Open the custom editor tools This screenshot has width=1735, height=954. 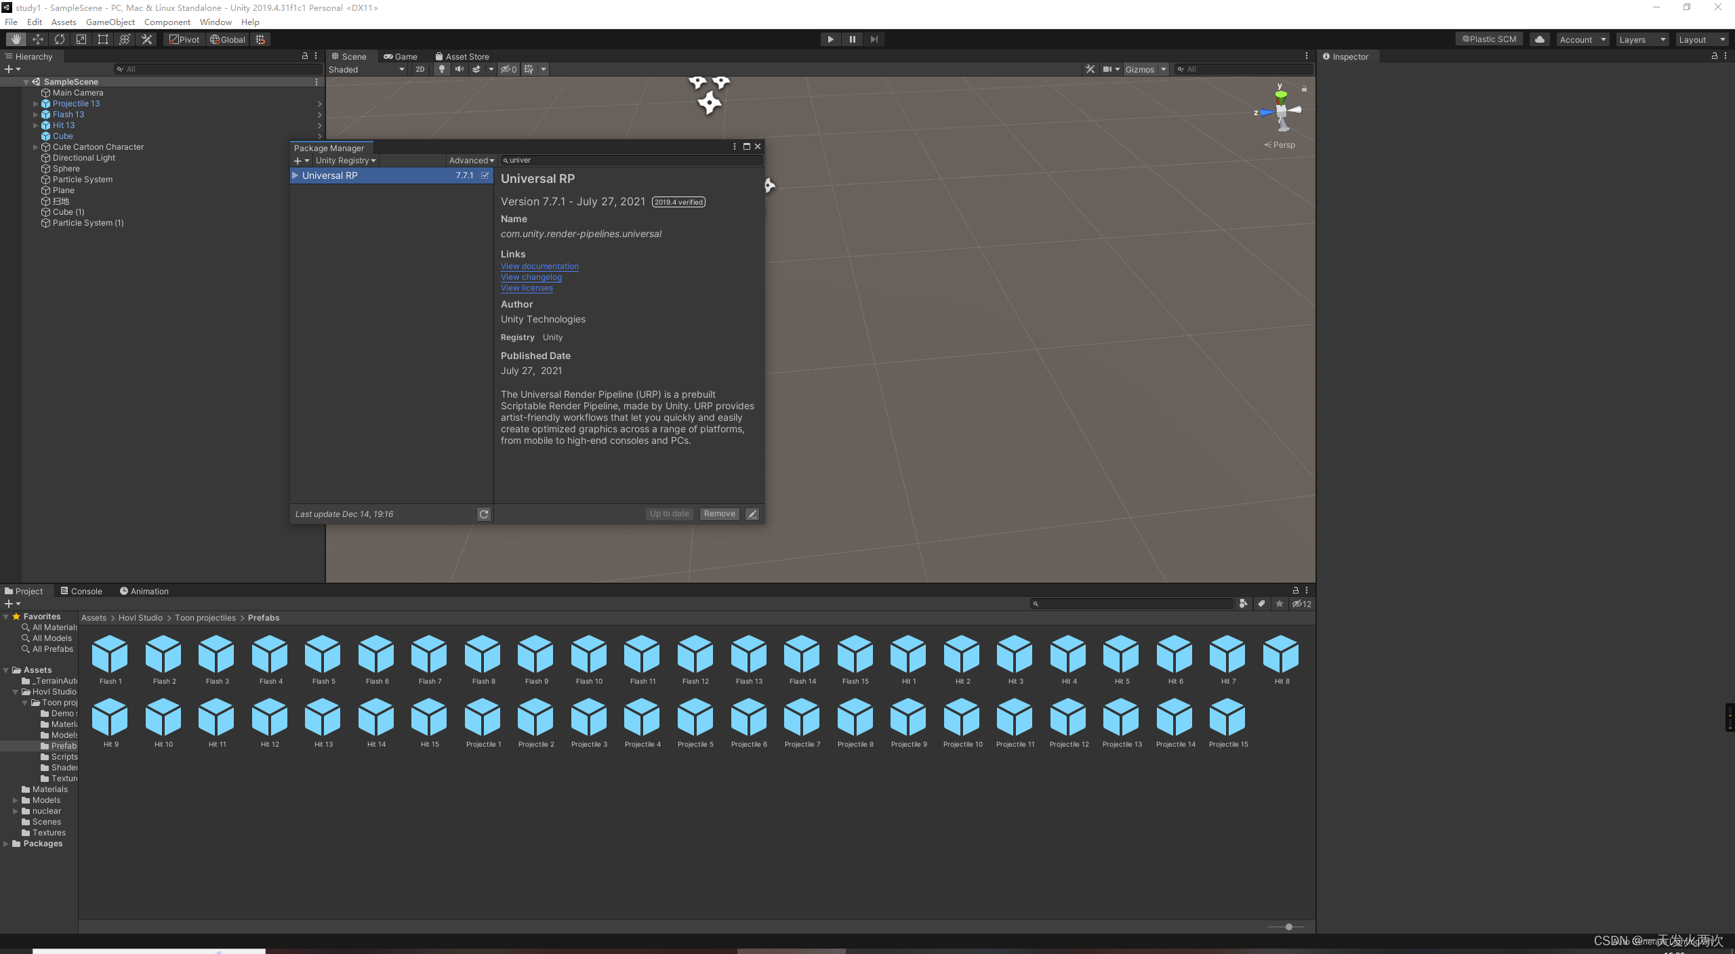click(x=146, y=39)
